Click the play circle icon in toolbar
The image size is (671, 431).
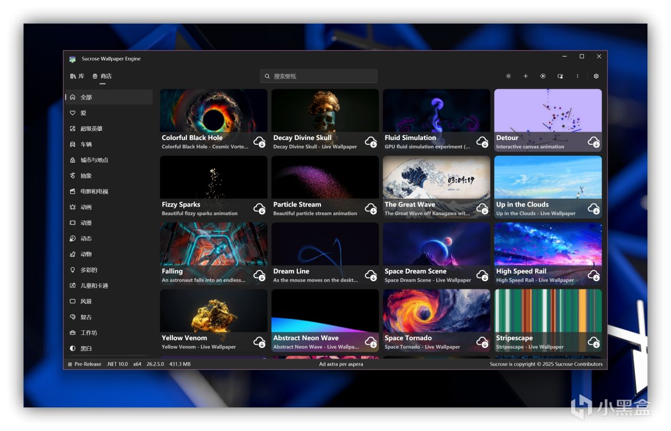tap(543, 76)
